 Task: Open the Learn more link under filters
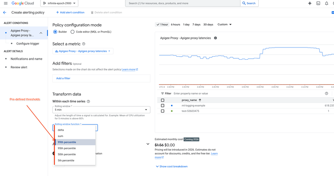130,69
